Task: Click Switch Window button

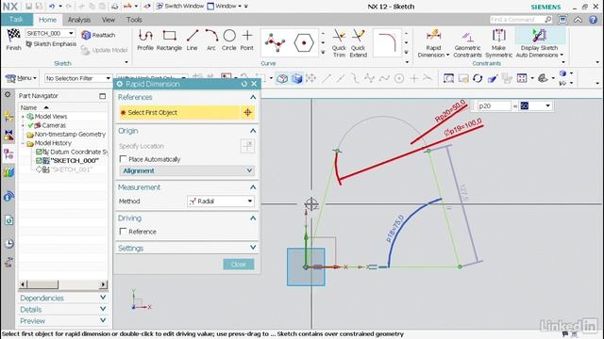Action: pyautogui.click(x=180, y=7)
